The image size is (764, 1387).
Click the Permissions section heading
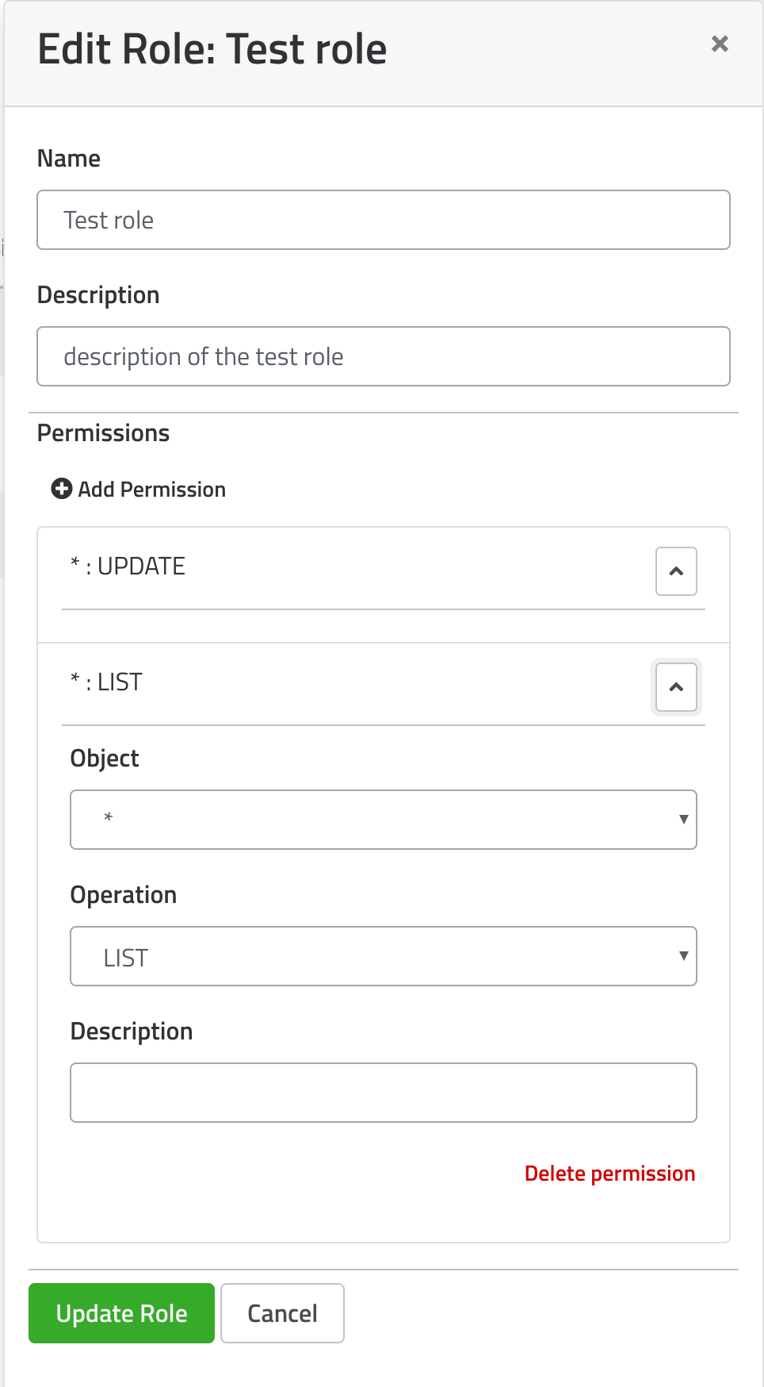104,433
